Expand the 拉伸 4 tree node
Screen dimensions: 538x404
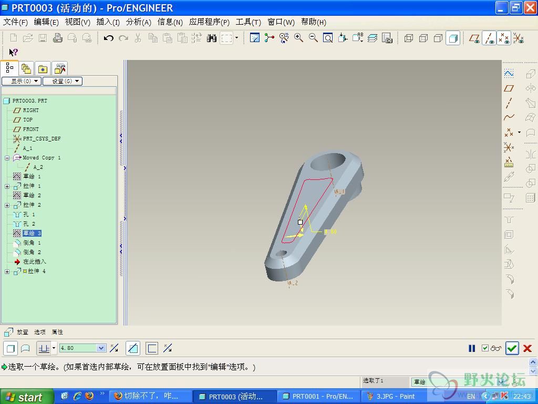[x=7, y=271]
